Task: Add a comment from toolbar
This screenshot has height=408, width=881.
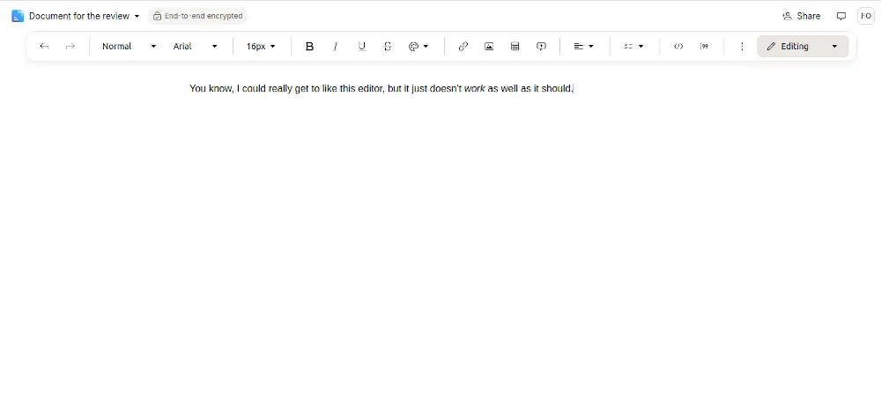Action: pyautogui.click(x=541, y=47)
